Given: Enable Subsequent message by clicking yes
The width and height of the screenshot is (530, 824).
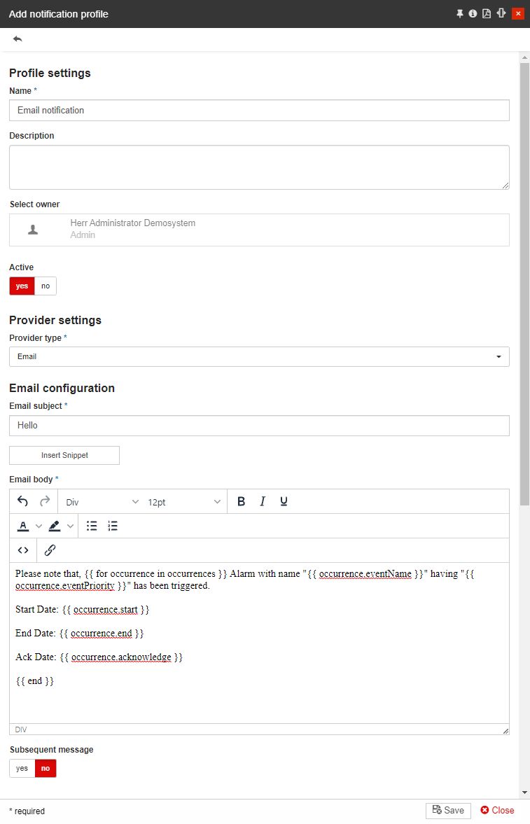Looking at the screenshot, I should coord(21,768).
